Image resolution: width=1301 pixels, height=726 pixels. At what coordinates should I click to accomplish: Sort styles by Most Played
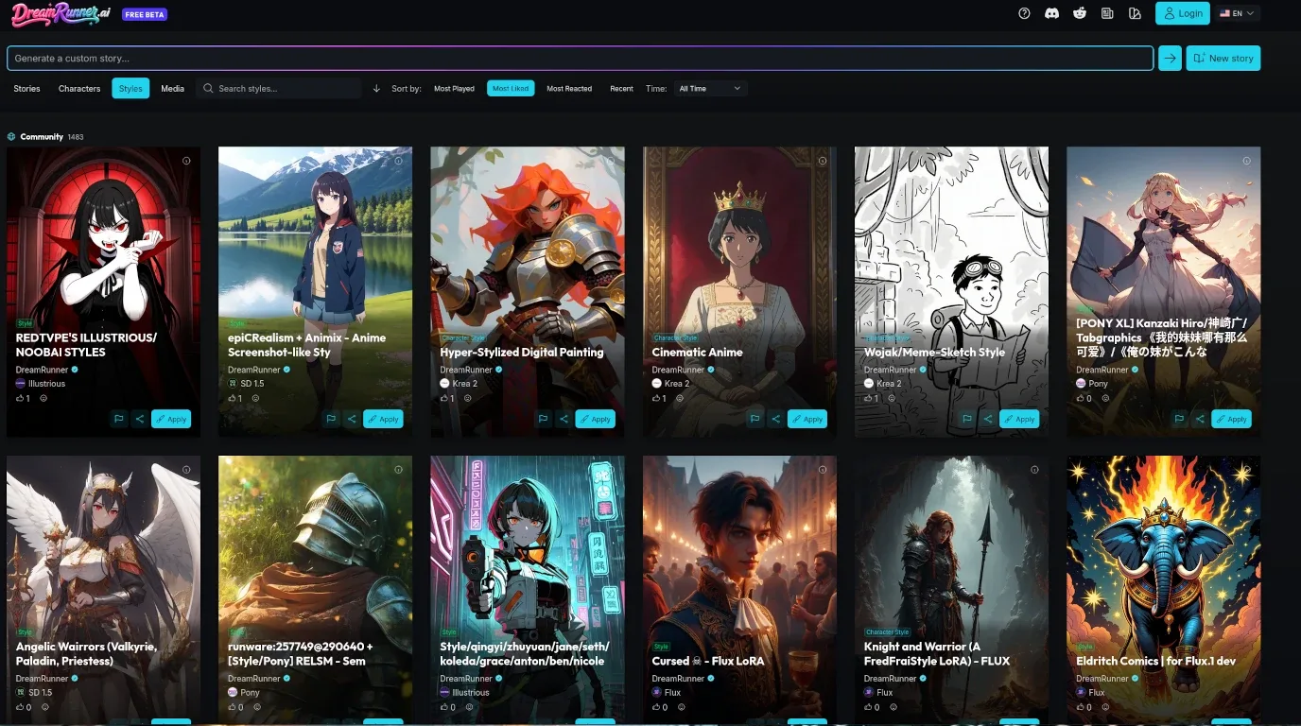click(454, 89)
